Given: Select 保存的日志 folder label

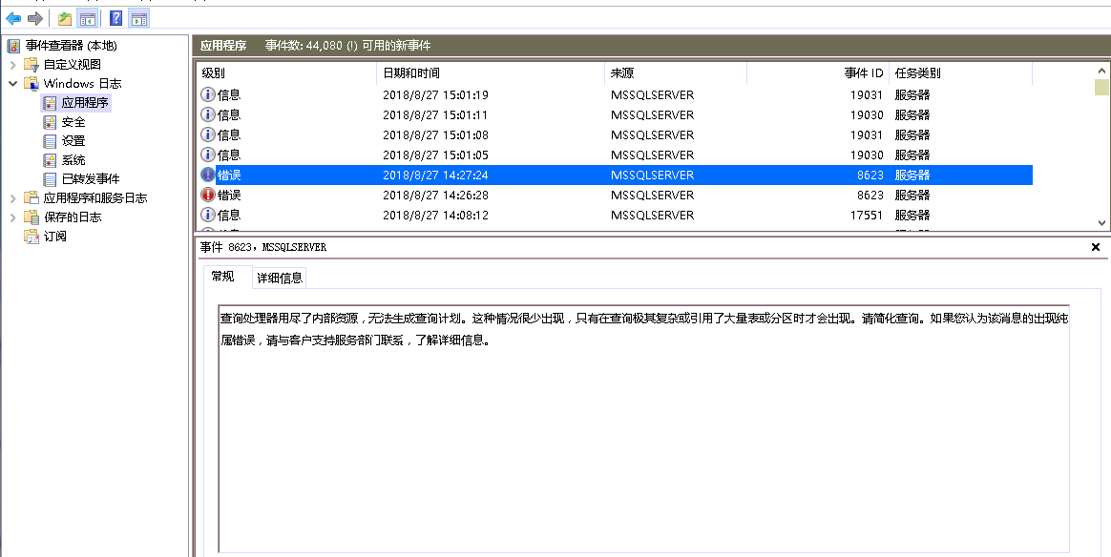Looking at the screenshot, I should 73,217.
